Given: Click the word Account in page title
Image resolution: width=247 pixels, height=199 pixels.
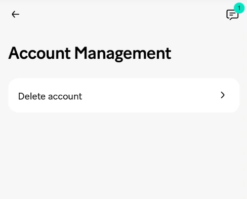Looking at the screenshot, I should coord(39,53).
